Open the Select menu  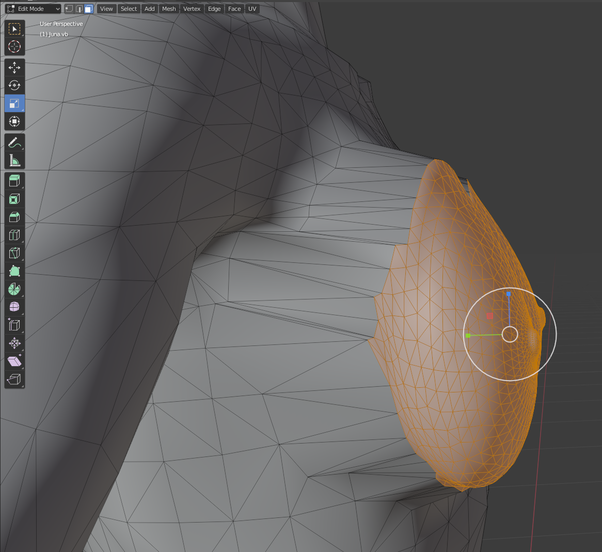tap(129, 9)
